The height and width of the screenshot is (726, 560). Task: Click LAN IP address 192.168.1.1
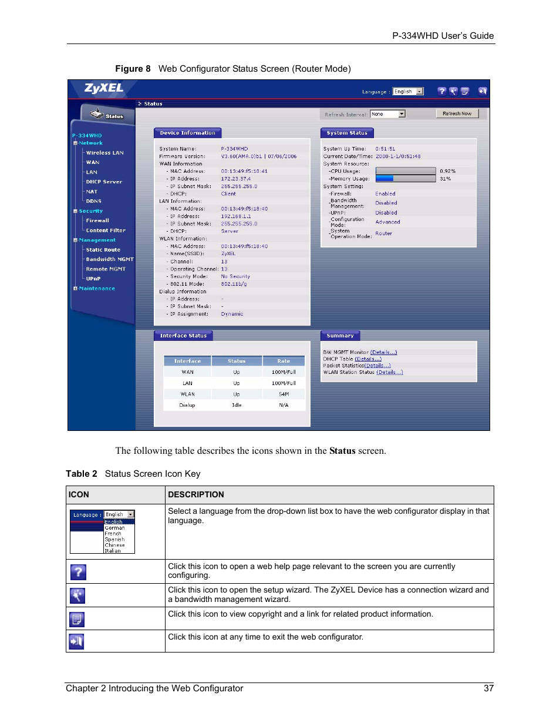(x=235, y=216)
